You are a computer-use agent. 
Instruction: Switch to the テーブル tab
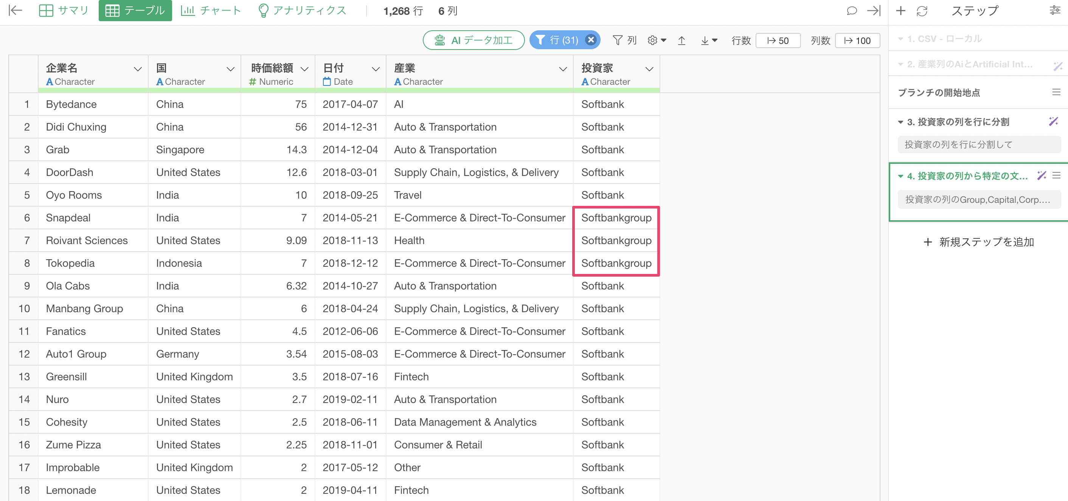tap(135, 10)
